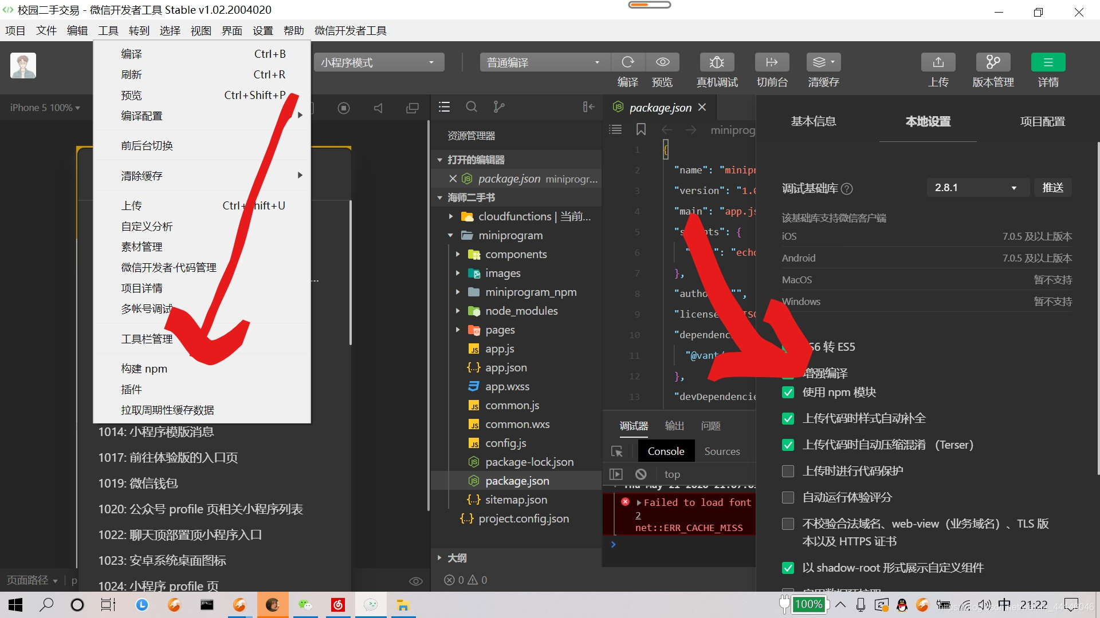
Task: Open the 普通编译 compile mode dropdown
Action: click(x=544, y=62)
